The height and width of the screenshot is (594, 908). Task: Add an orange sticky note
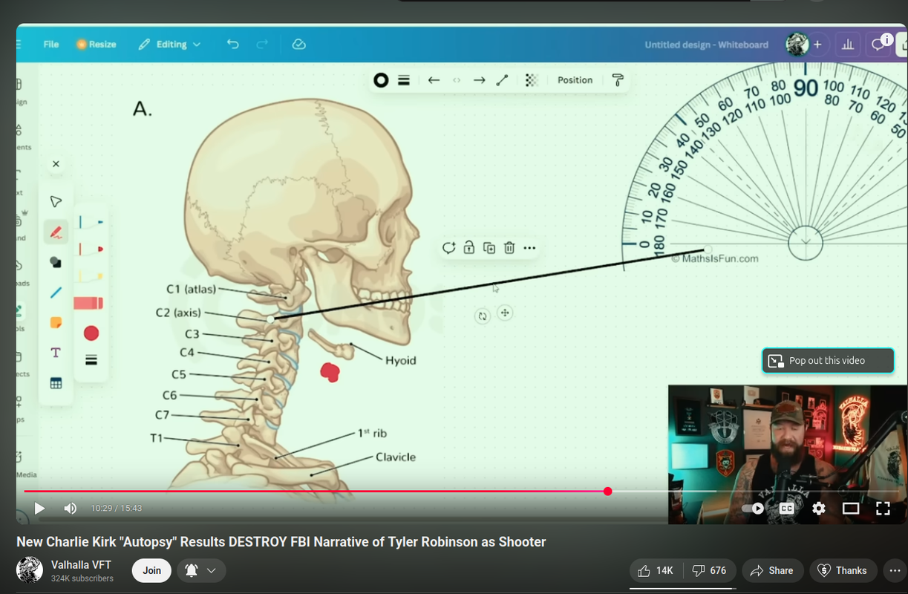click(56, 323)
